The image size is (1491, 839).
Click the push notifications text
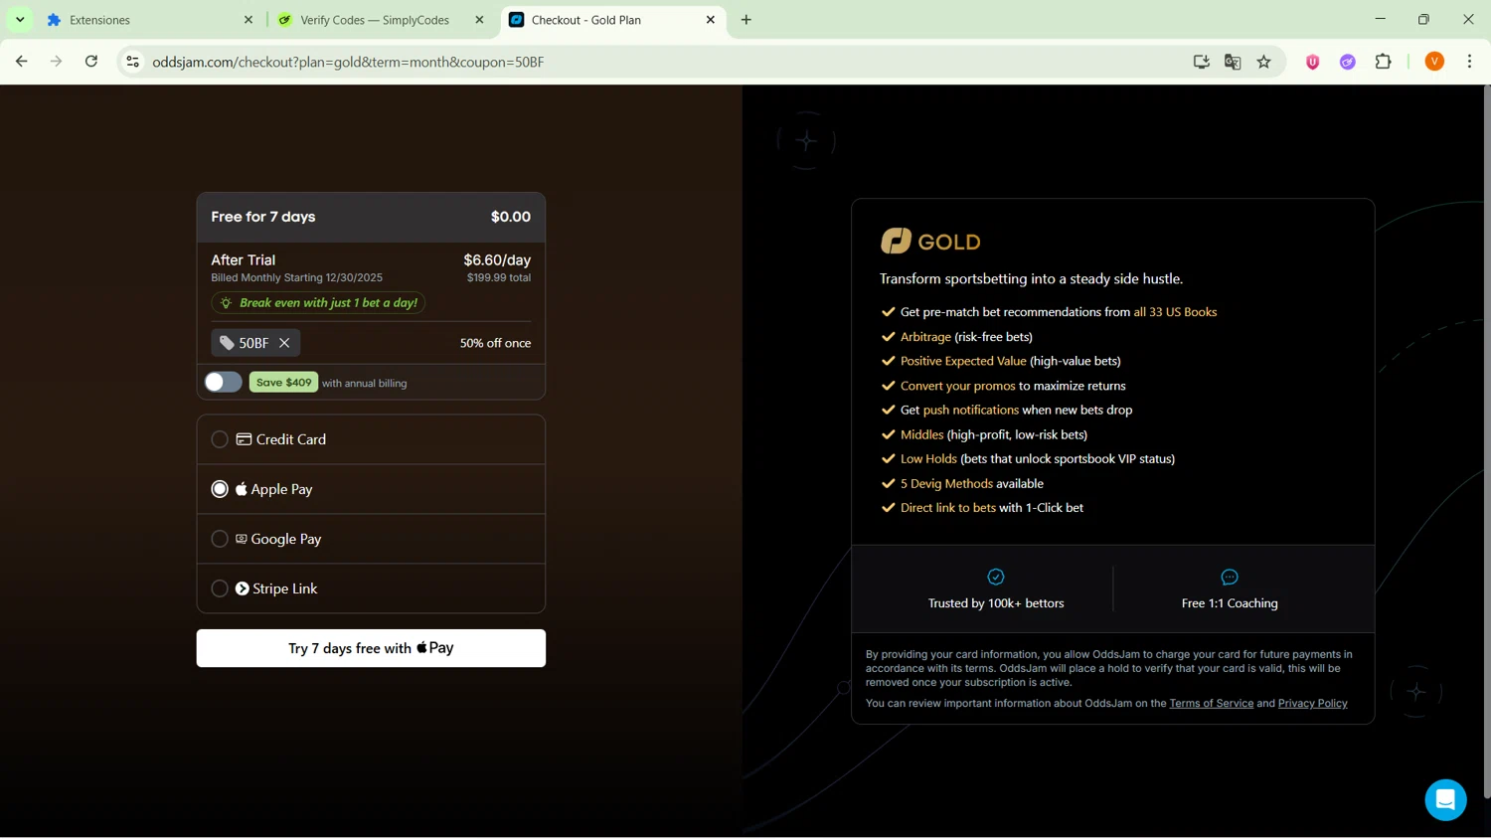pyautogui.click(x=971, y=410)
